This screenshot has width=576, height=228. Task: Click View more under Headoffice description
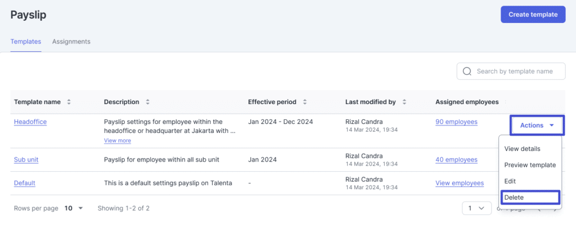(117, 141)
